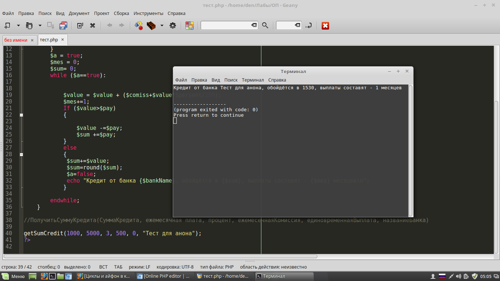Collapse the code fold at line 28
Screen dimensions: 500x281
coord(21,154)
